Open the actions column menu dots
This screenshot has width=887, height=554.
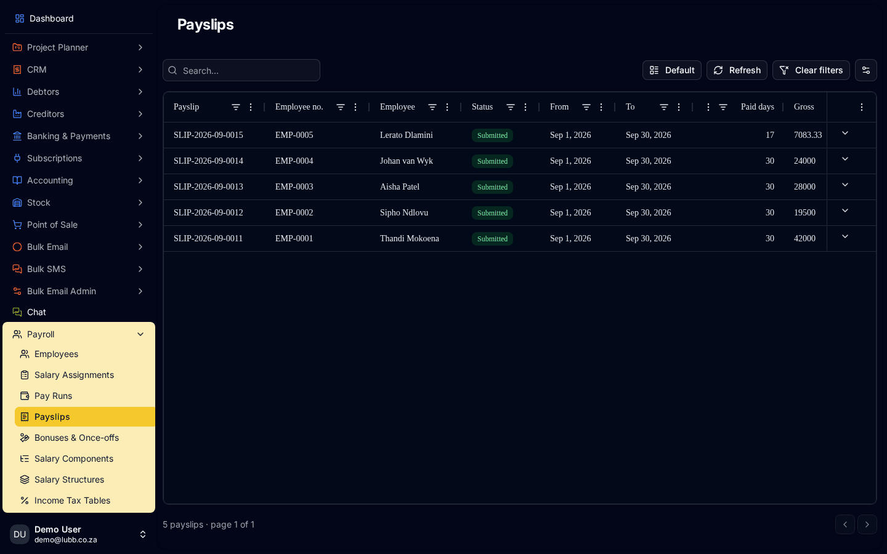pyautogui.click(x=862, y=107)
